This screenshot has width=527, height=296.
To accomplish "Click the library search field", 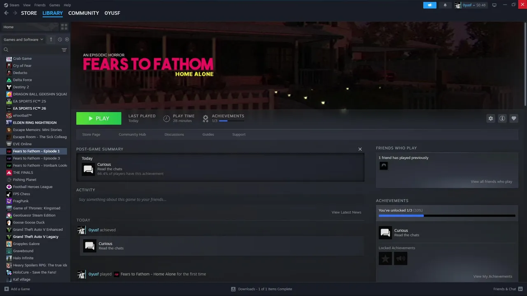I will pos(32,50).
